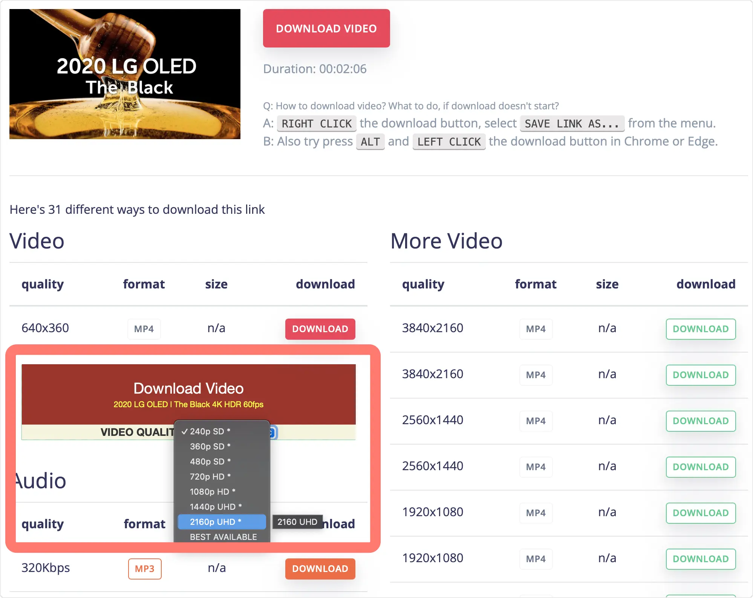Click the RIGHT CLICK key label
753x598 pixels.
point(317,124)
